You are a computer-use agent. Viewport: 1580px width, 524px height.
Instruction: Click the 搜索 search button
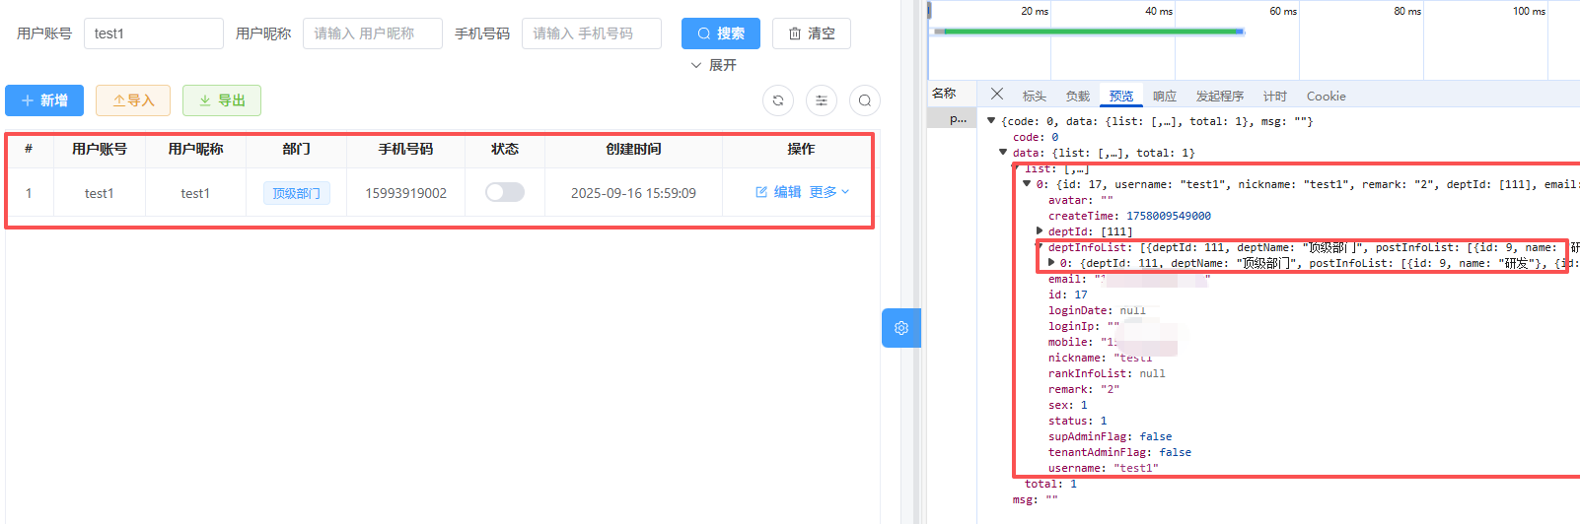click(x=720, y=33)
